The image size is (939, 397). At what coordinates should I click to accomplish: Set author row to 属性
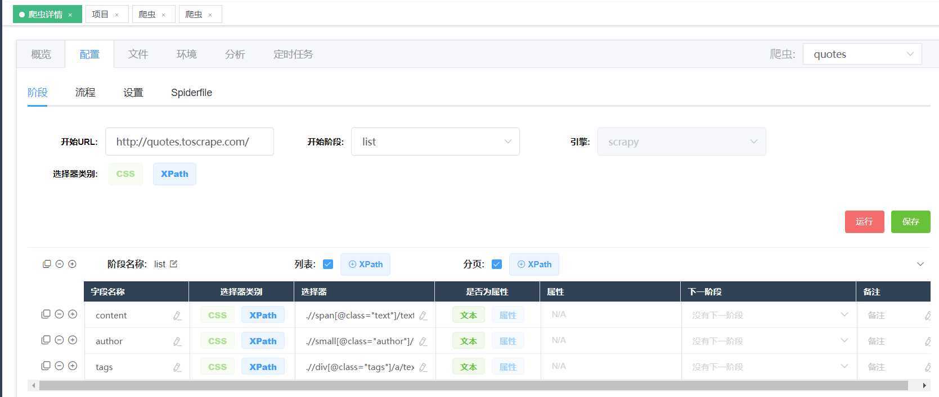(507, 341)
